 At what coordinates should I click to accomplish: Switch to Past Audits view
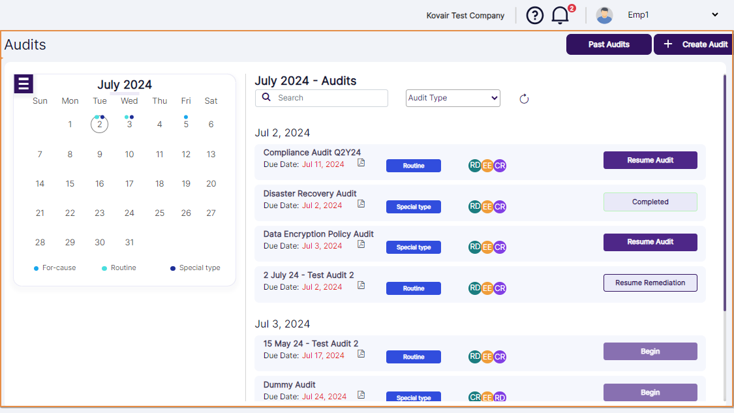609,44
